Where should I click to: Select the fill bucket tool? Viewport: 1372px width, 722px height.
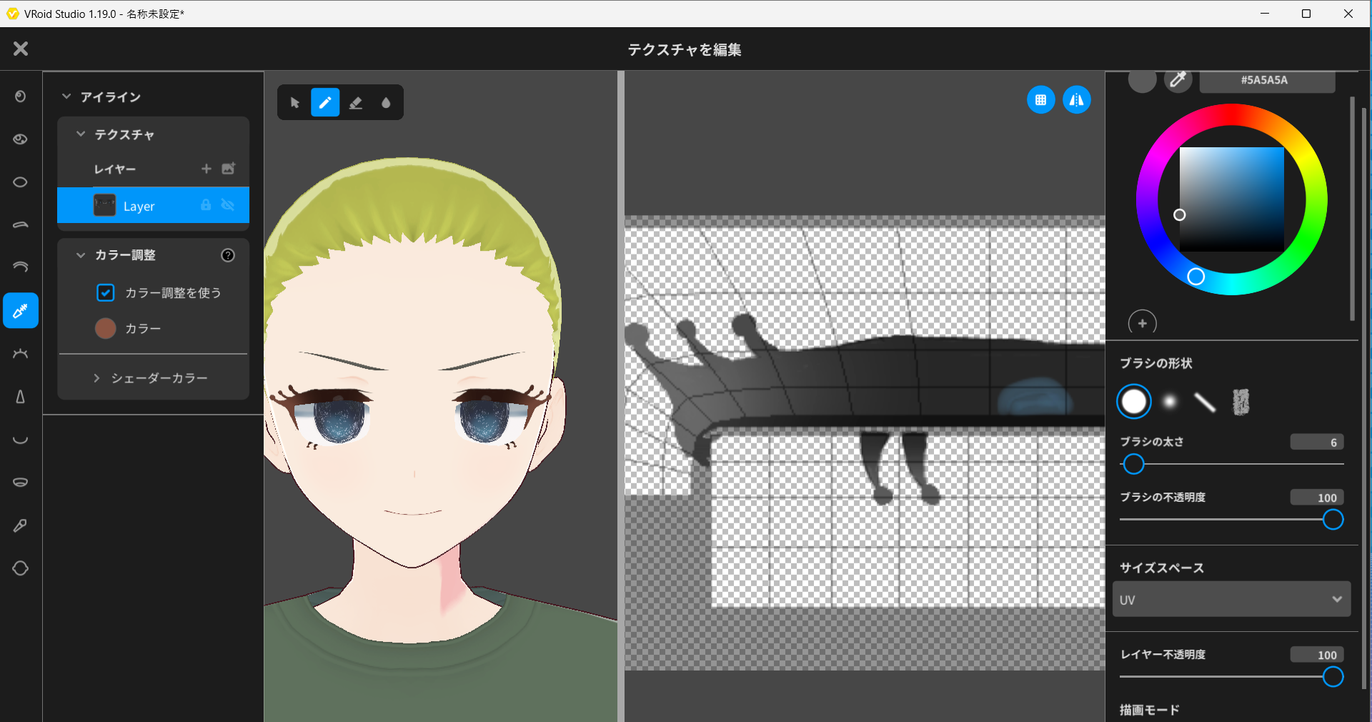(x=386, y=103)
